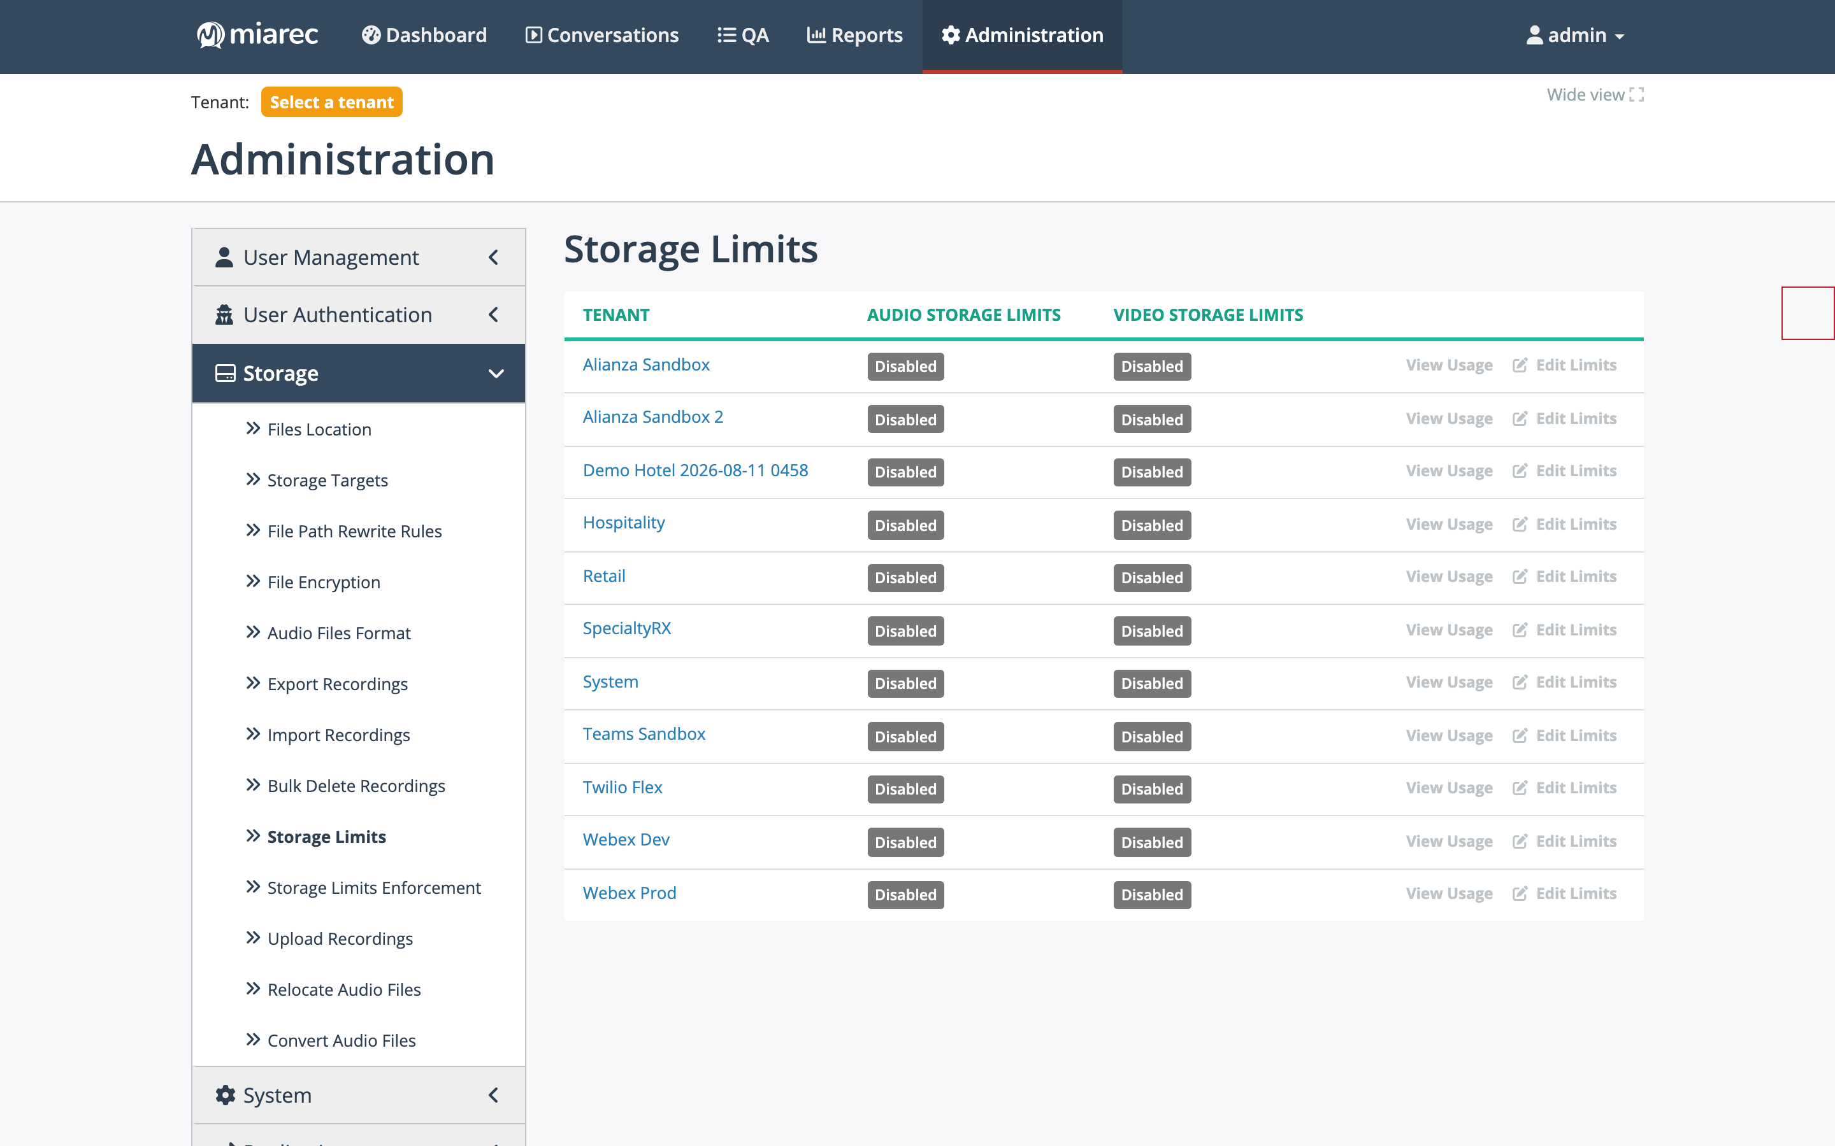Click edit pencil icon for Retail
This screenshot has height=1146, width=1835.
[1520, 577]
